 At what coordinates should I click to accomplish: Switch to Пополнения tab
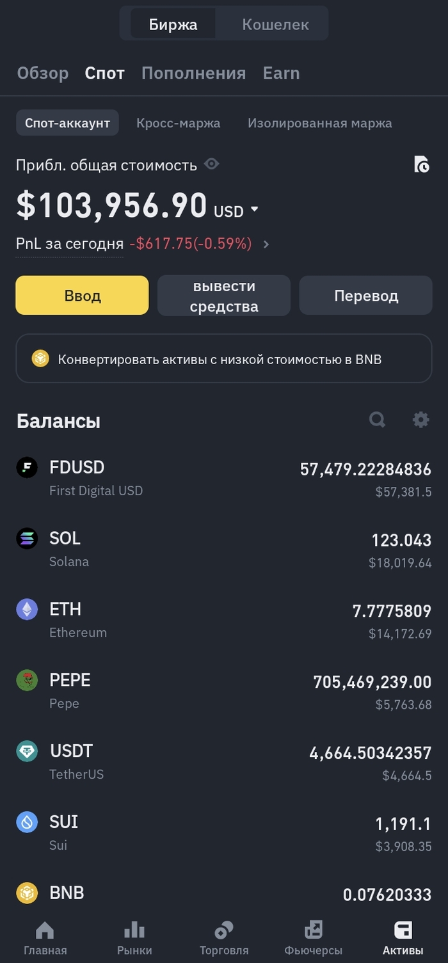(x=193, y=73)
